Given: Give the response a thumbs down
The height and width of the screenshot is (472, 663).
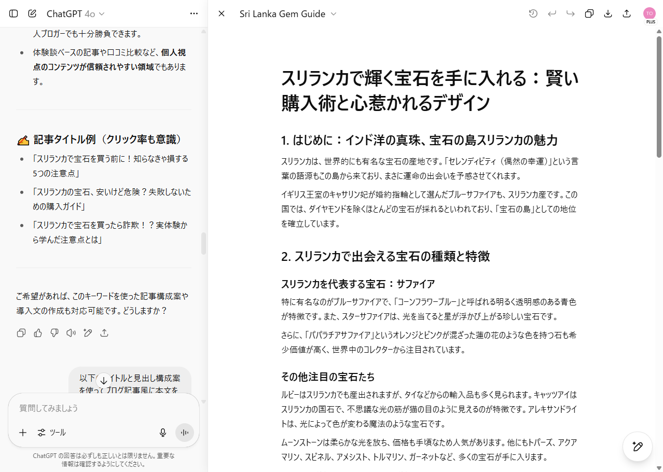Looking at the screenshot, I should 54,333.
